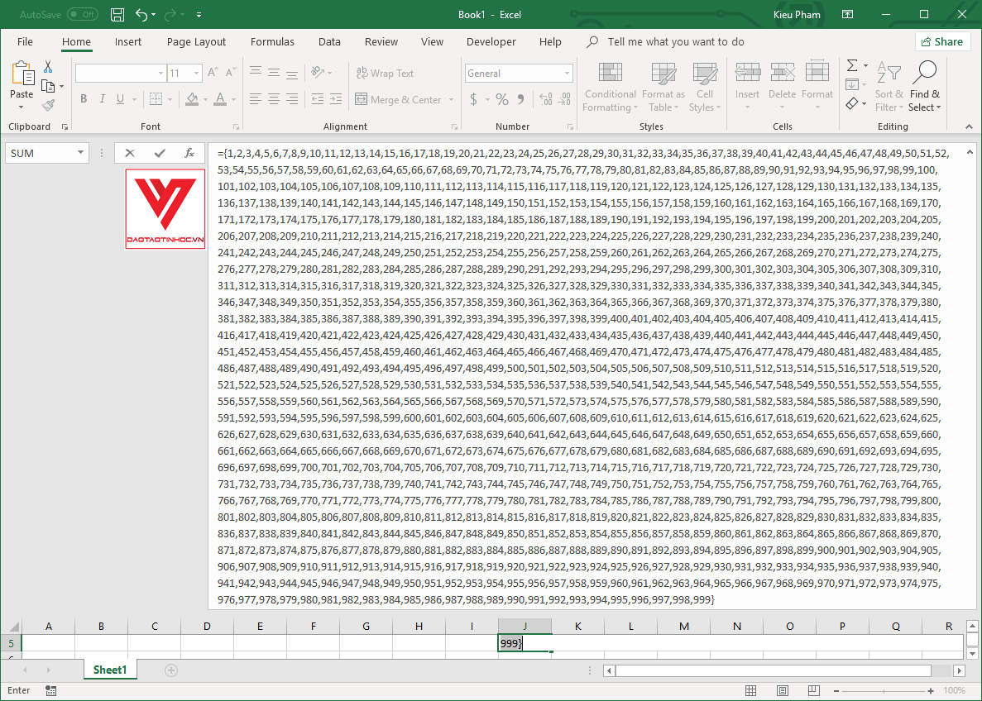Image resolution: width=982 pixels, height=701 pixels.
Task: Switch to the Formulas tab
Action: (x=272, y=42)
